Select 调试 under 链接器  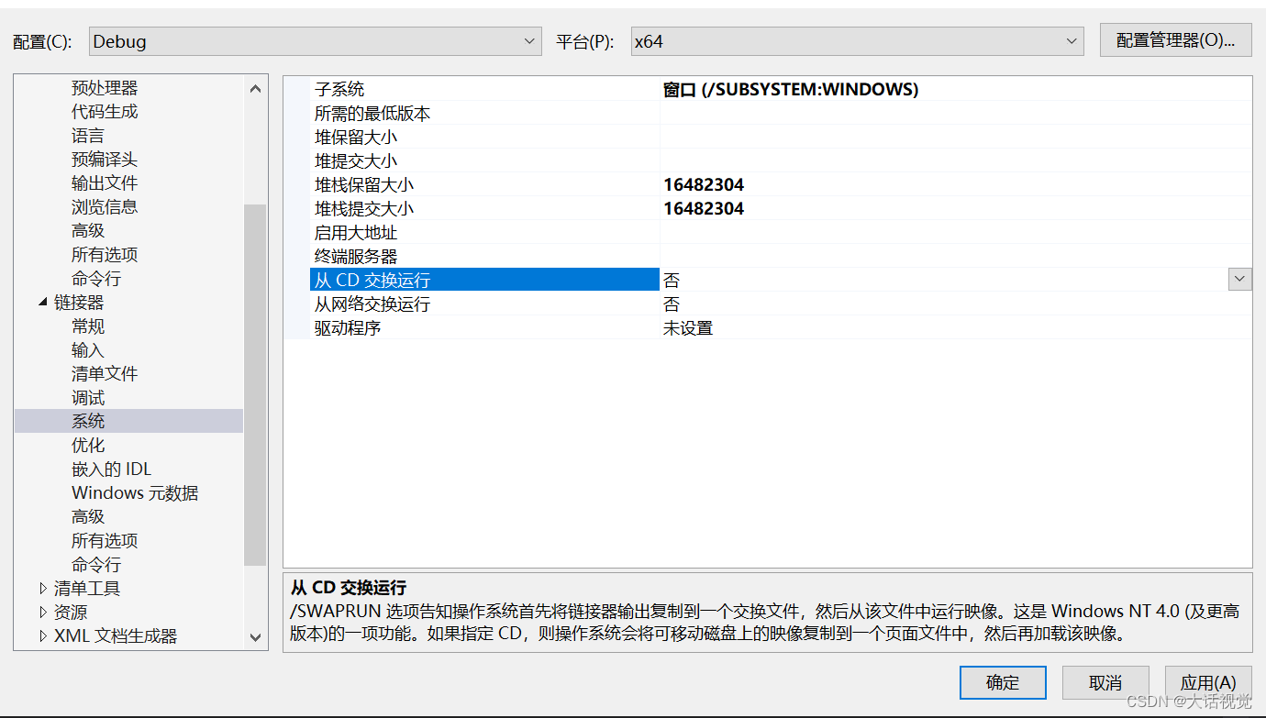[x=88, y=398]
